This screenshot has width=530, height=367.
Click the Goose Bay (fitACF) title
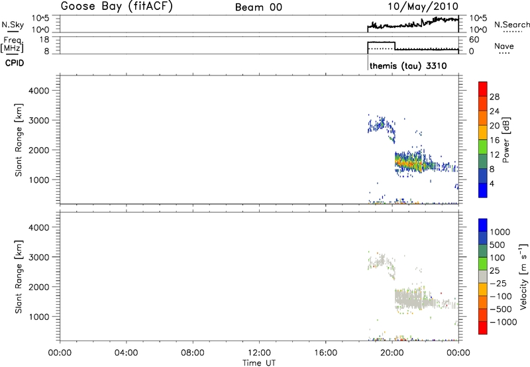117,6
